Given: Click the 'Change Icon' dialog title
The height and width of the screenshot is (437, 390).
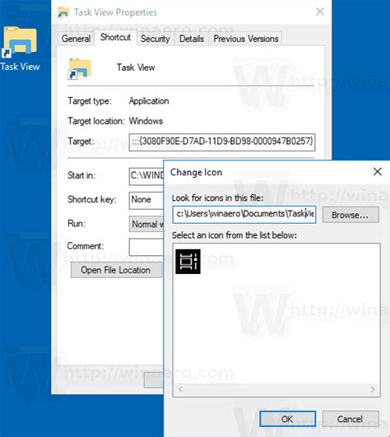Looking at the screenshot, I should pos(196,172).
